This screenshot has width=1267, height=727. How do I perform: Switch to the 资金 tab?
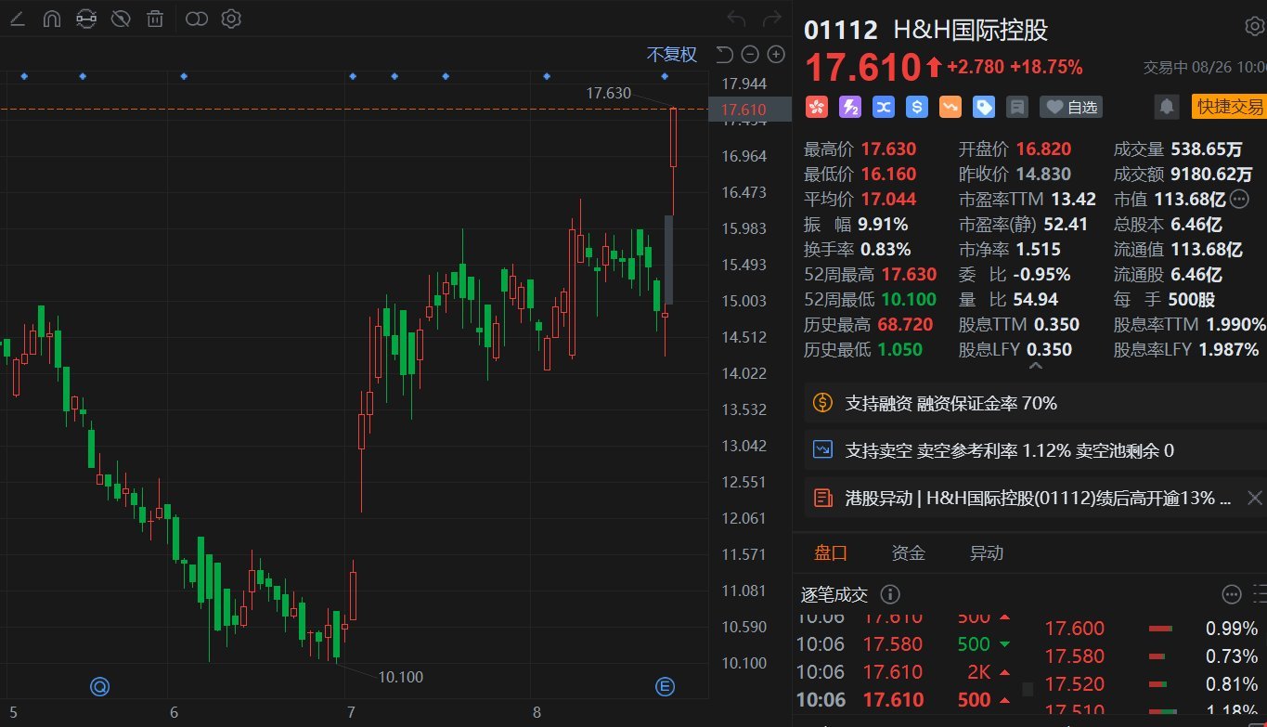pos(909,553)
